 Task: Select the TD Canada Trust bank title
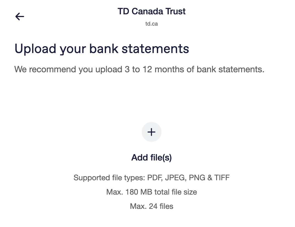151,11
